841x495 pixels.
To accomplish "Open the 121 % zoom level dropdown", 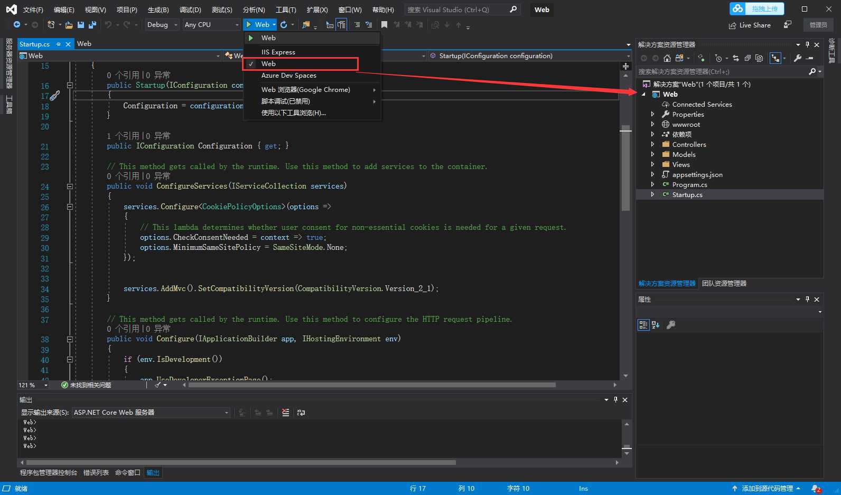I will (x=33, y=385).
